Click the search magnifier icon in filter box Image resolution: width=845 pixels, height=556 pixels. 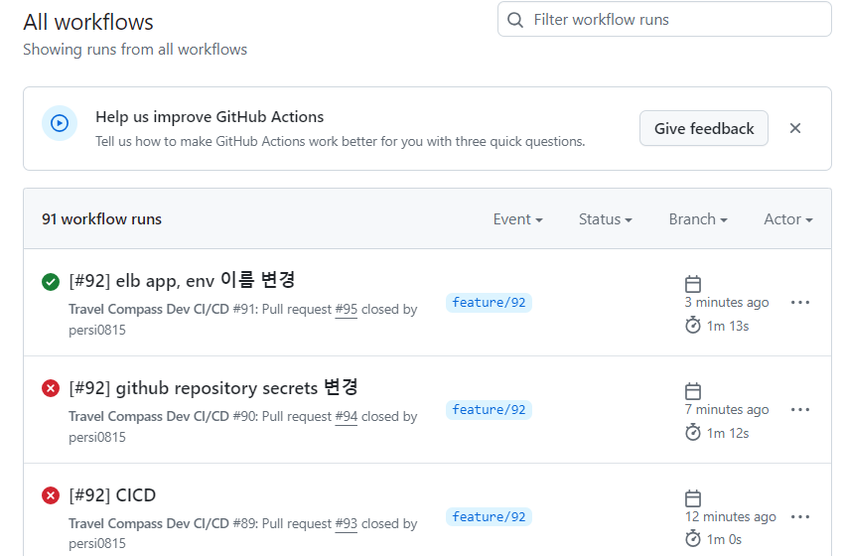[515, 20]
